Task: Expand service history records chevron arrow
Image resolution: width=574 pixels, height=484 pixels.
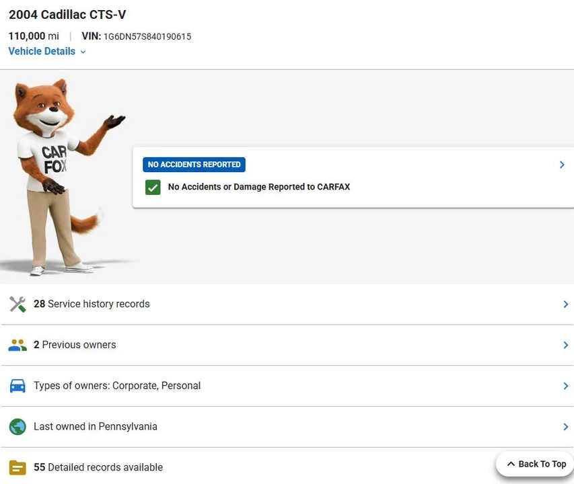Action: [565, 304]
